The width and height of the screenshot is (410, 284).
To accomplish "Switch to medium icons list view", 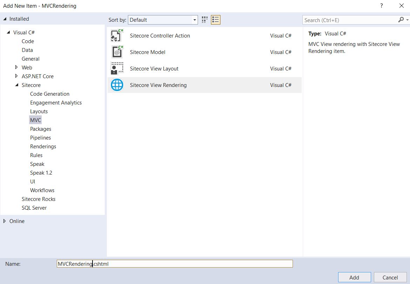I will 216,20.
